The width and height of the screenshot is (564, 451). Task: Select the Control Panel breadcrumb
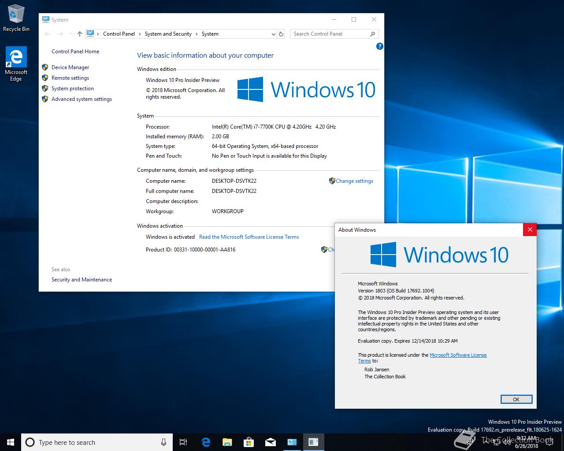tap(119, 34)
